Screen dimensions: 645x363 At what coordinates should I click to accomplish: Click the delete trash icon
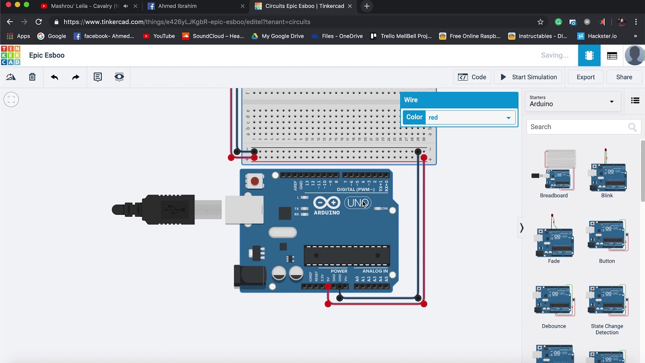[x=32, y=77]
